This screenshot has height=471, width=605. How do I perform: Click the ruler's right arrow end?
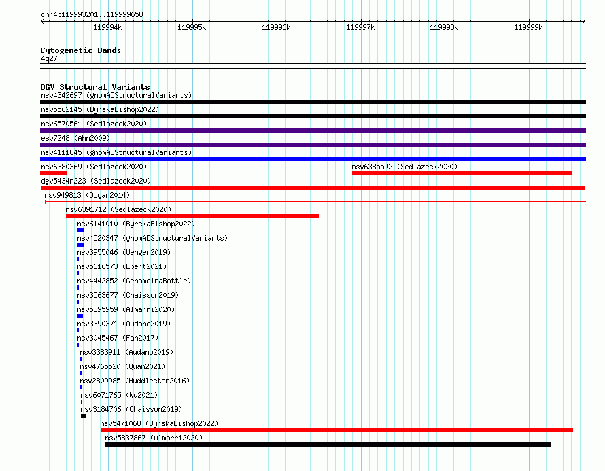584,22
